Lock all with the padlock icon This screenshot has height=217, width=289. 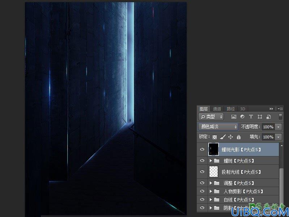[239, 137]
